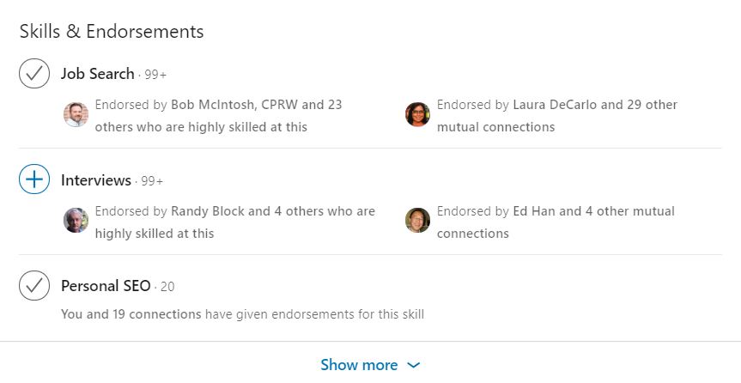Viewport: 741px width, 383px height.
Task: Click the 99+ count beside Interviews
Action: [152, 181]
